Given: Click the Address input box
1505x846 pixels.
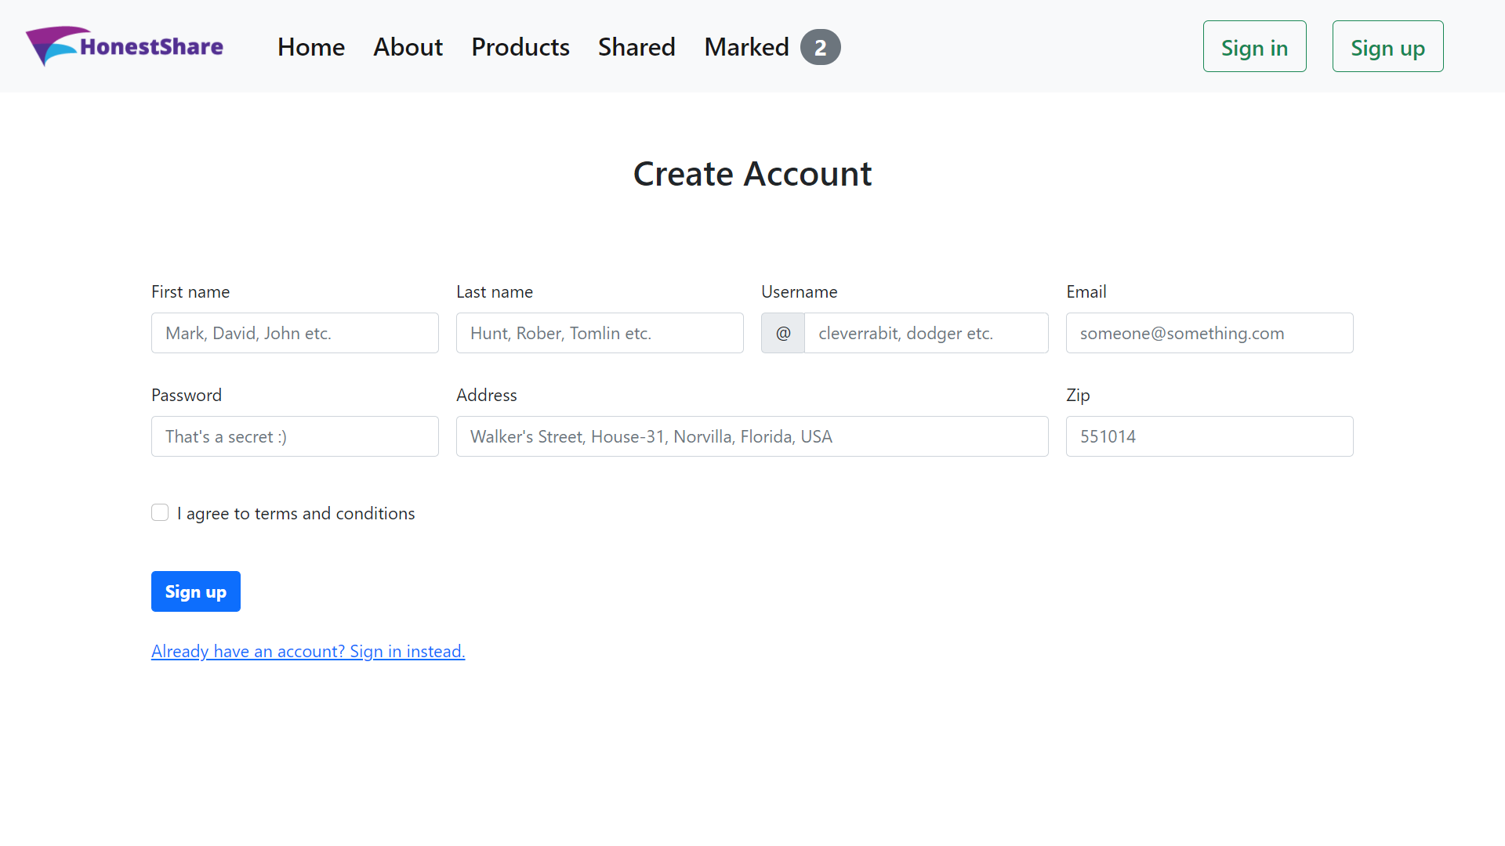Looking at the screenshot, I should (752, 436).
